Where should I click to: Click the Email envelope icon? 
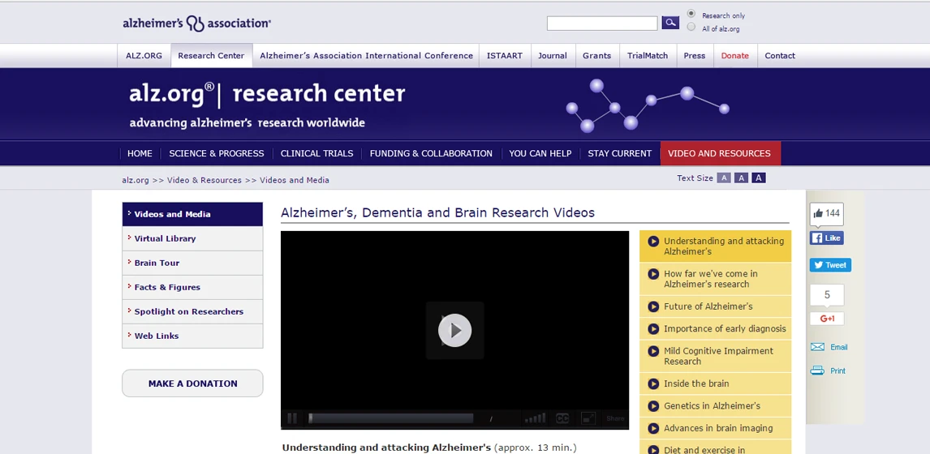coord(817,347)
